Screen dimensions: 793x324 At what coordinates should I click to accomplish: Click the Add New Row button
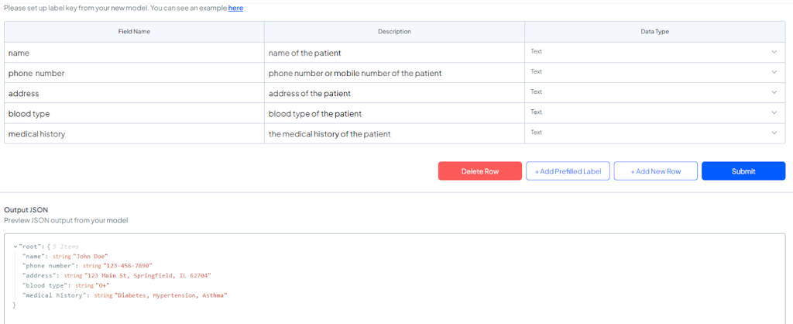655,171
